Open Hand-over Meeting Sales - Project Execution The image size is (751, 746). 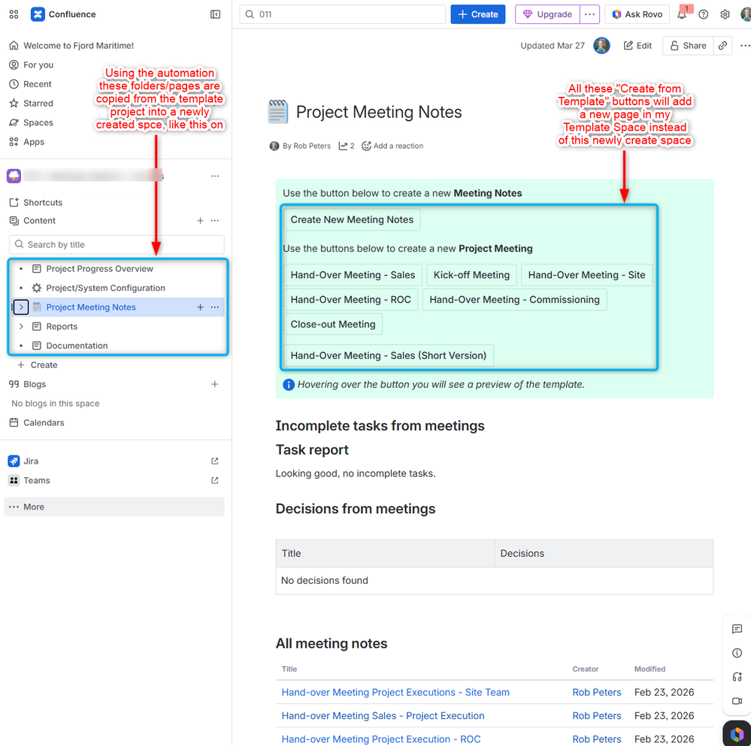383,716
